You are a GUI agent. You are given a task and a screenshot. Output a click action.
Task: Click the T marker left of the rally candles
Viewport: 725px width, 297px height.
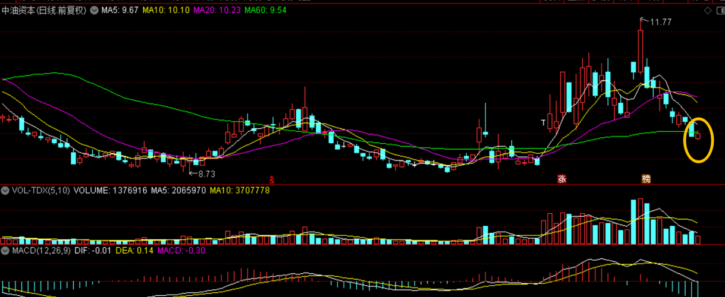pos(543,122)
